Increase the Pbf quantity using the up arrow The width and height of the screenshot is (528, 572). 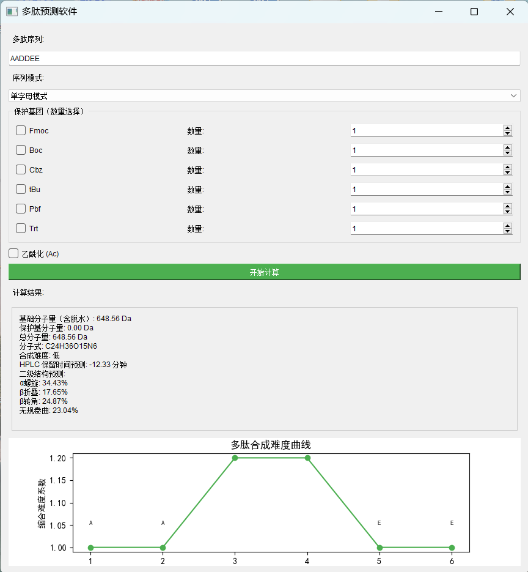(508, 206)
